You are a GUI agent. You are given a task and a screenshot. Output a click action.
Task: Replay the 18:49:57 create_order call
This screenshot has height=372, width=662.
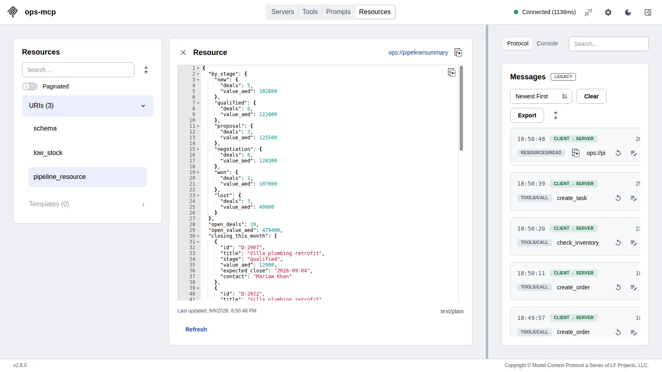tap(618, 332)
